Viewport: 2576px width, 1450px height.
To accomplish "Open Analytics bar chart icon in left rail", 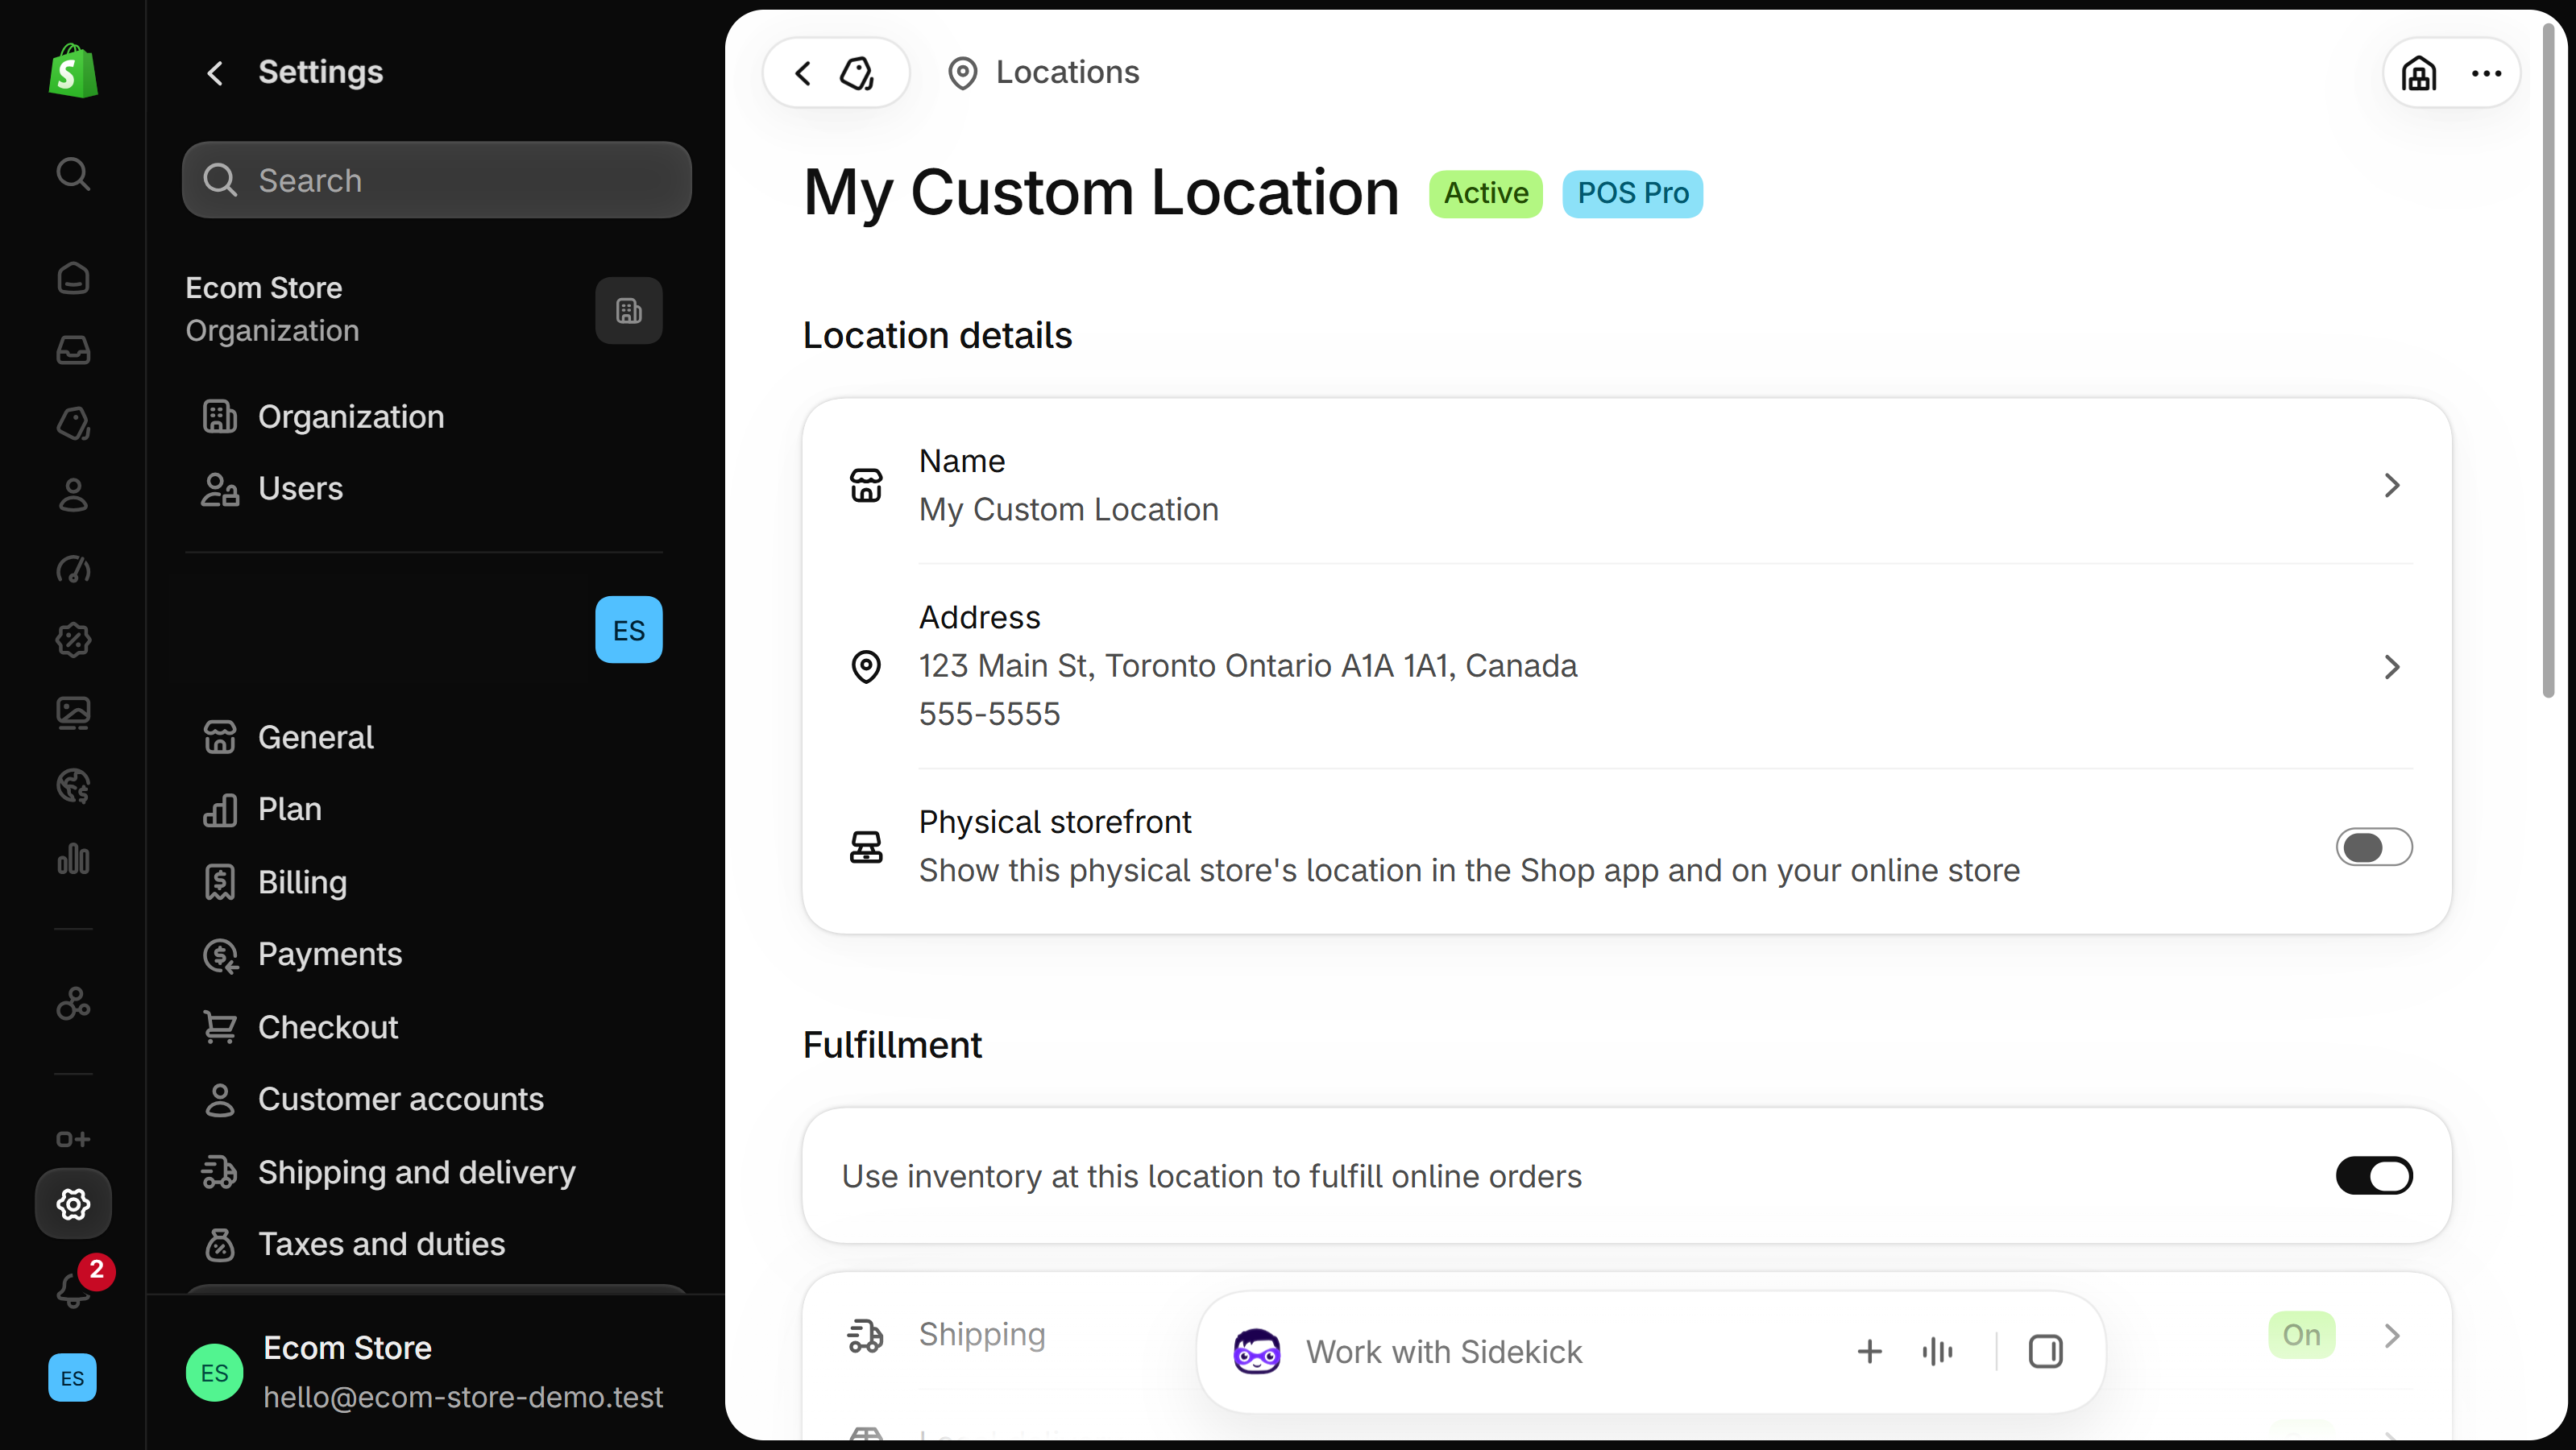I will point(73,858).
